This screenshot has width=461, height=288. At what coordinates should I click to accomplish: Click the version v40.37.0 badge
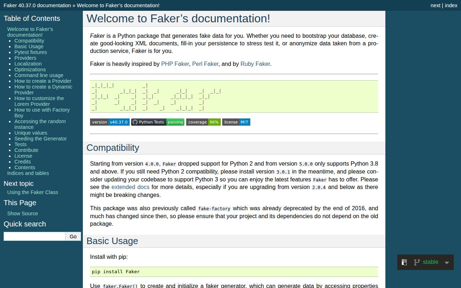point(110,122)
